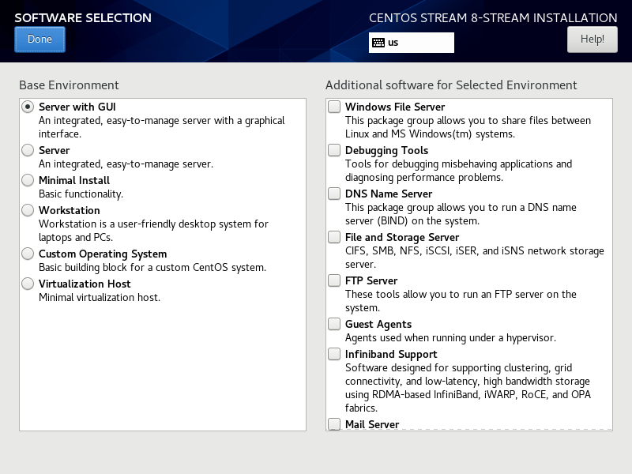The image size is (632, 474).
Task: Click the 'Guest Agents' label text
Action: [378, 325]
